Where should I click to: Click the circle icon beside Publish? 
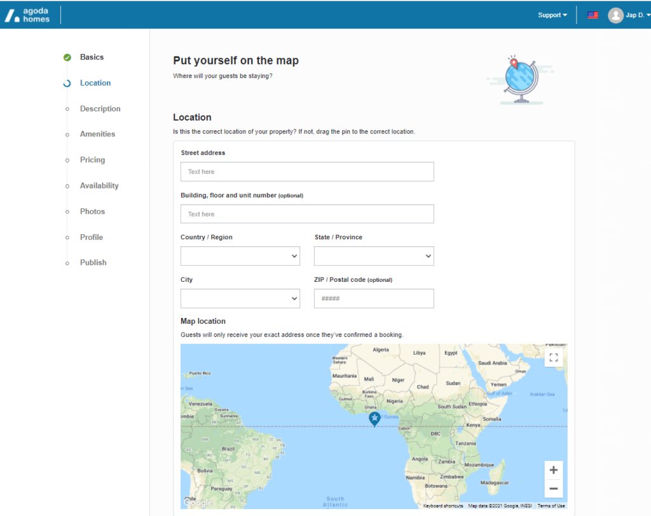[x=67, y=262]
